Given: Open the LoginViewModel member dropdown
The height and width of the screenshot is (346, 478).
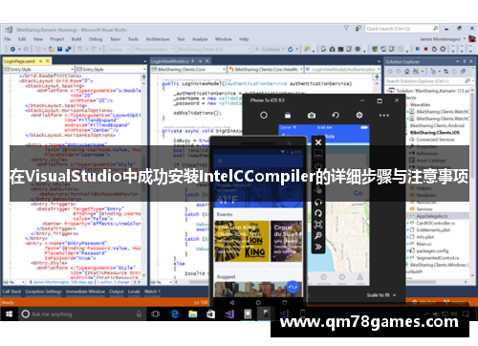Looking at the screenshot, I should point(342,69).
